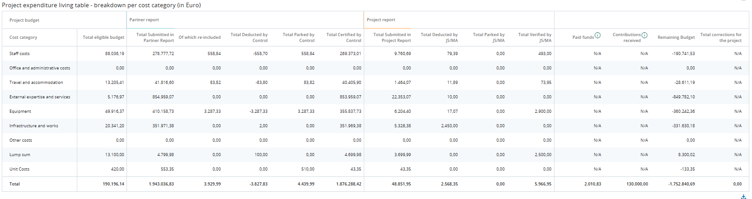
Task: Select the Infrastructure and works row label
Action: click(x=34, y=126)
